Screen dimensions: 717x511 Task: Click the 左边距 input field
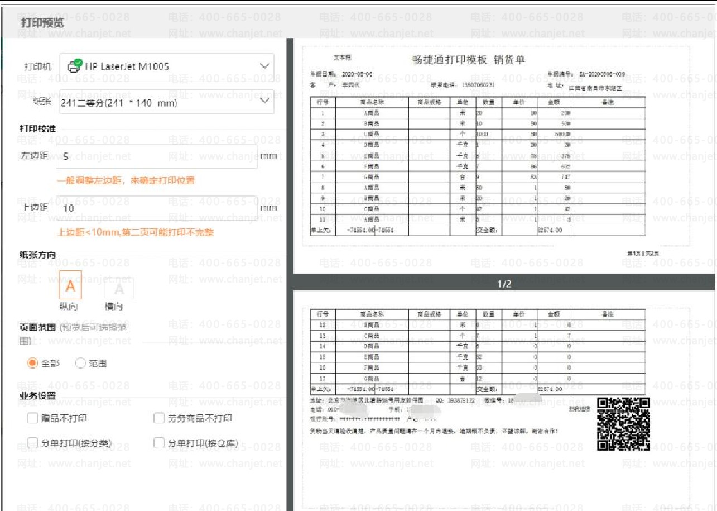click(x=157, y=156)
